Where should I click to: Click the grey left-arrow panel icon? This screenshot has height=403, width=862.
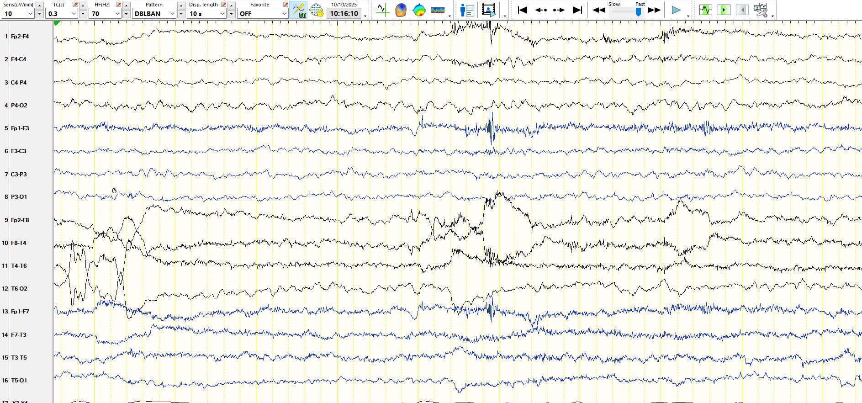[x=742, y=10]
